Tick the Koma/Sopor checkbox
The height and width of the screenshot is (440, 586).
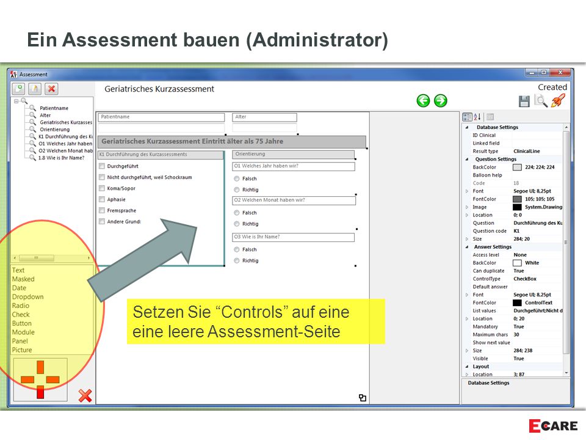tap(102, 188)
